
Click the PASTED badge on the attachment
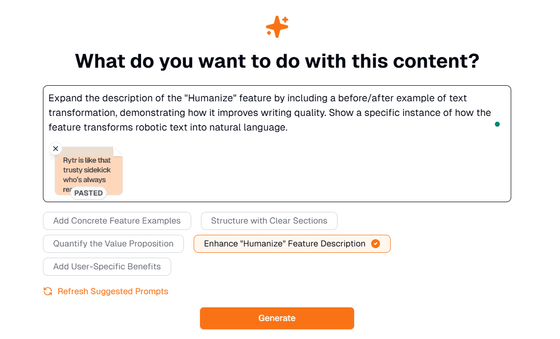[89, 193]
